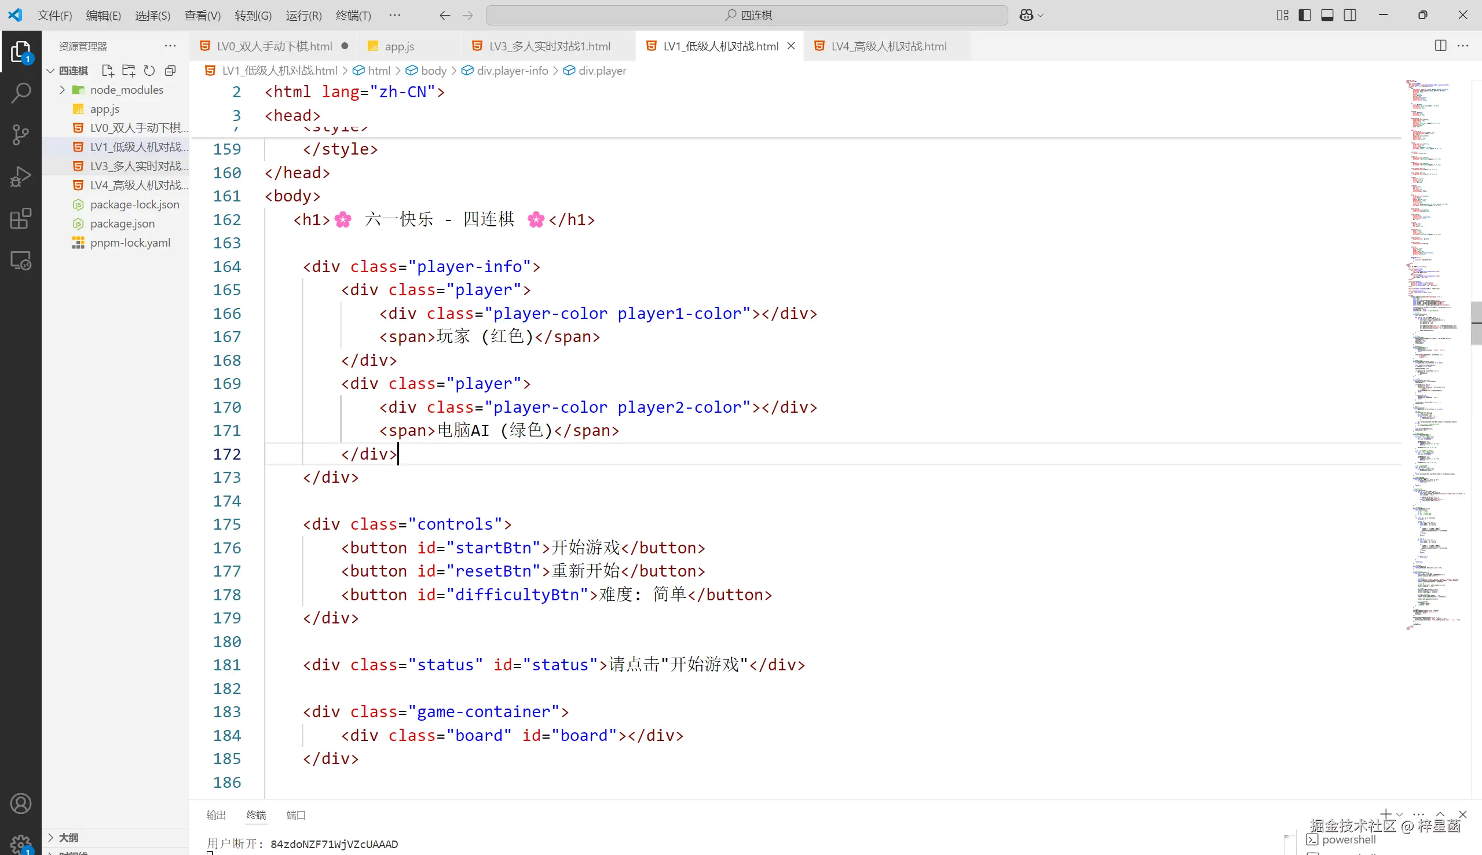Image resolution: width=1482 pixels, height=855 pixels.
Task: Open a new terminal with the plus button
Action: pyautogui.click(x=1386, y=815)
